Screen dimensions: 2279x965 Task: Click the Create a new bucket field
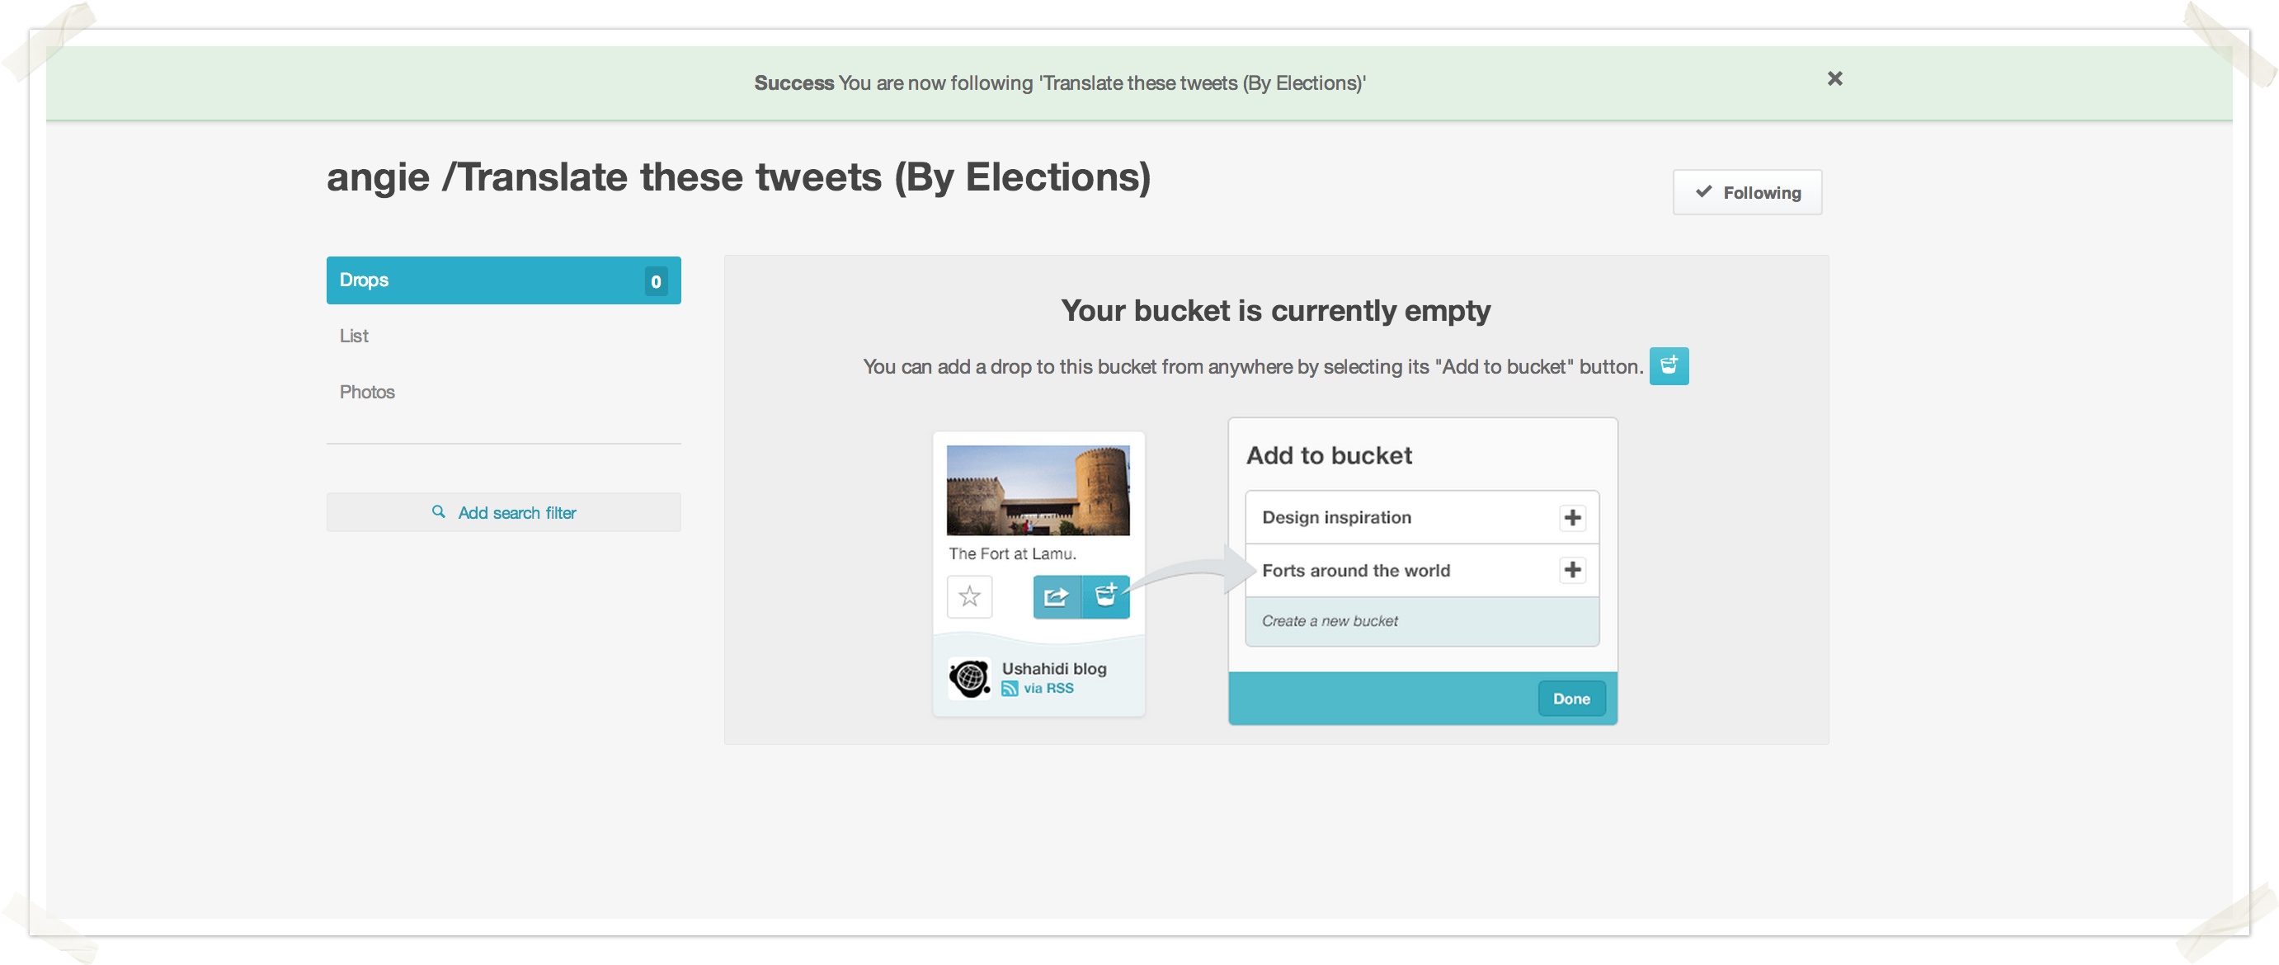click(x=1421, y=621)
